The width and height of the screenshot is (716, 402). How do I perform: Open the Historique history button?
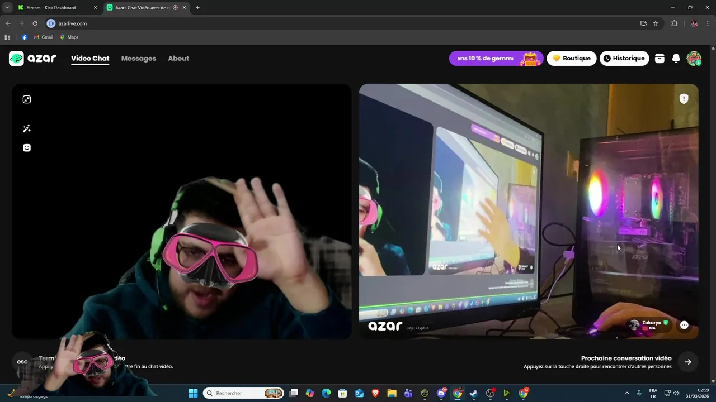624,58
